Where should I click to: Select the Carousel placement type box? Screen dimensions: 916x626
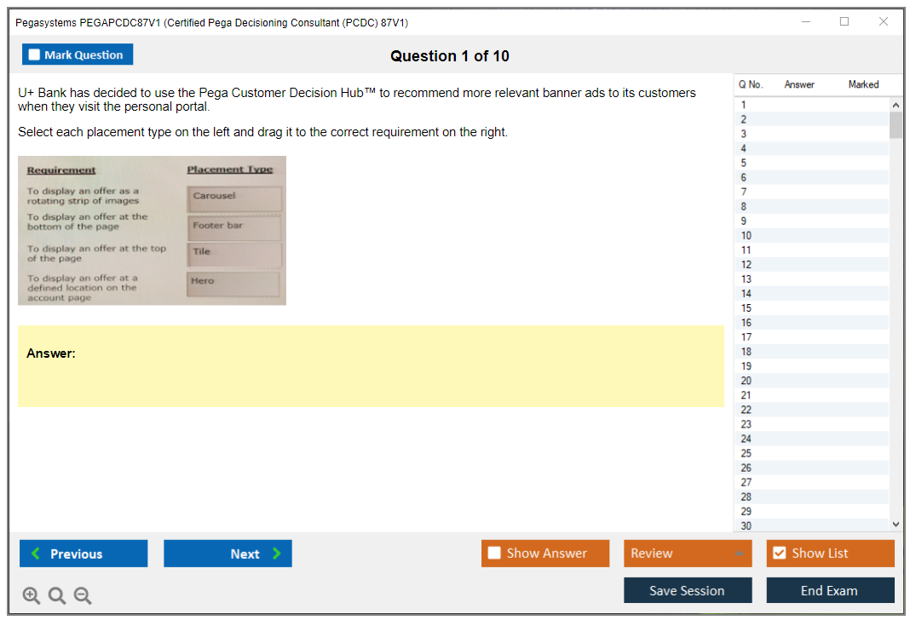click(x=234, y=198)
